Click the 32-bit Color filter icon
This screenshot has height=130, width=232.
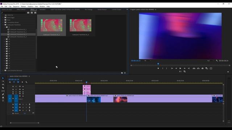[32, 13]
